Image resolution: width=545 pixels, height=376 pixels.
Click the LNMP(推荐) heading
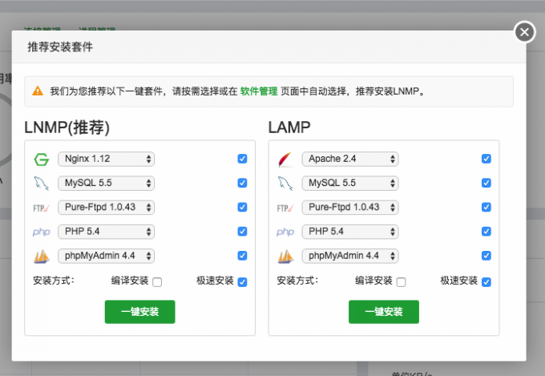tap(67, 127)
